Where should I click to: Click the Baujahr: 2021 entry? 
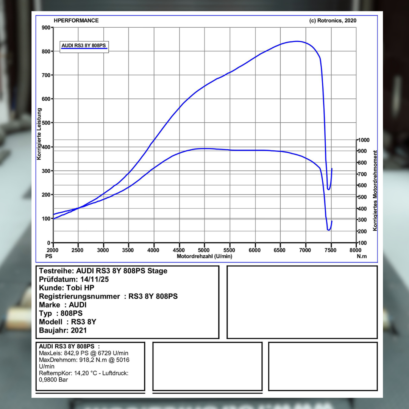63,330
